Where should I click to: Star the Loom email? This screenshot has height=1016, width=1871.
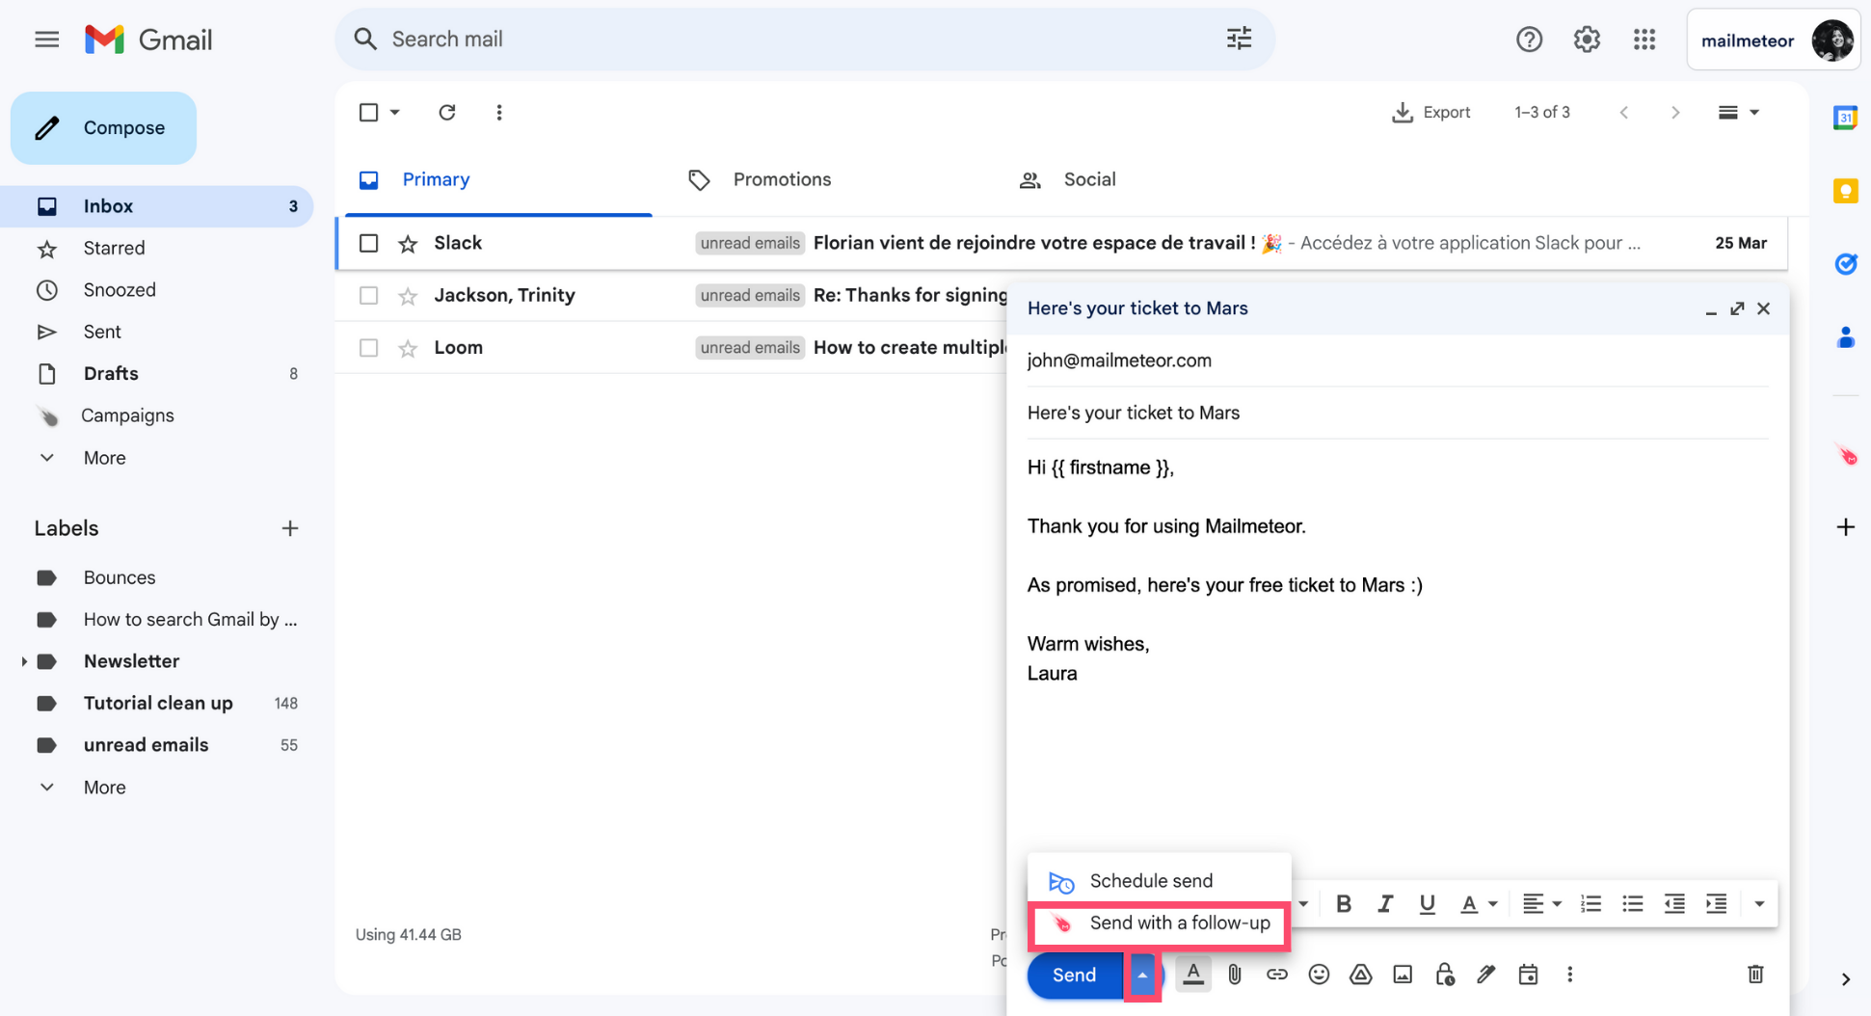pos(408,348)
